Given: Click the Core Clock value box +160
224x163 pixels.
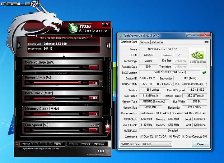Looking at the screenshot, I should [x=93, y=98].
